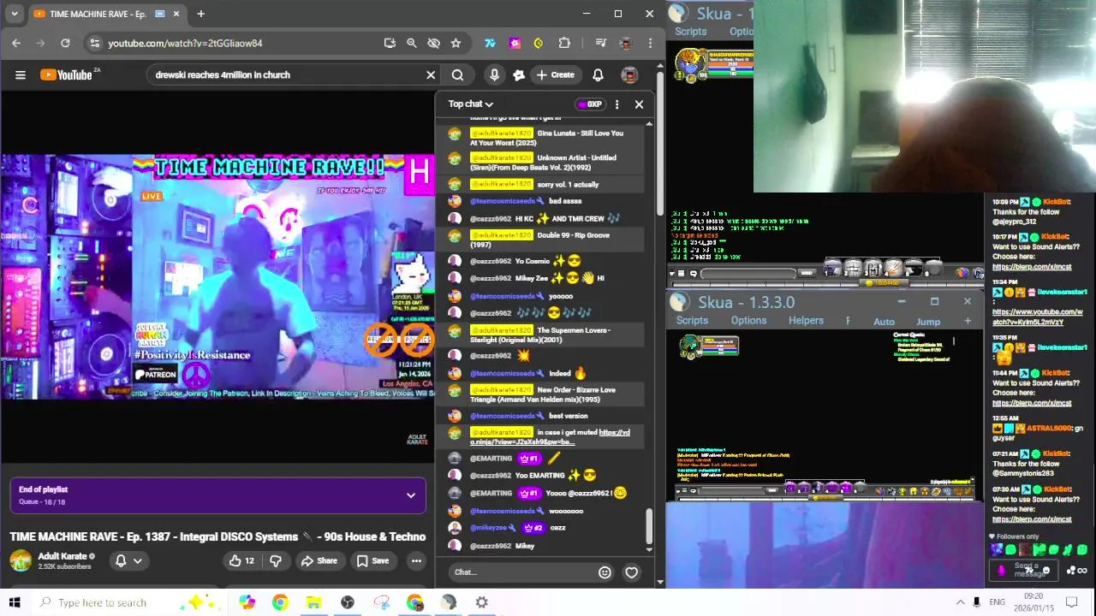Clear the YouTube search box text
The image size is (1096, 616).
(431, 75)
